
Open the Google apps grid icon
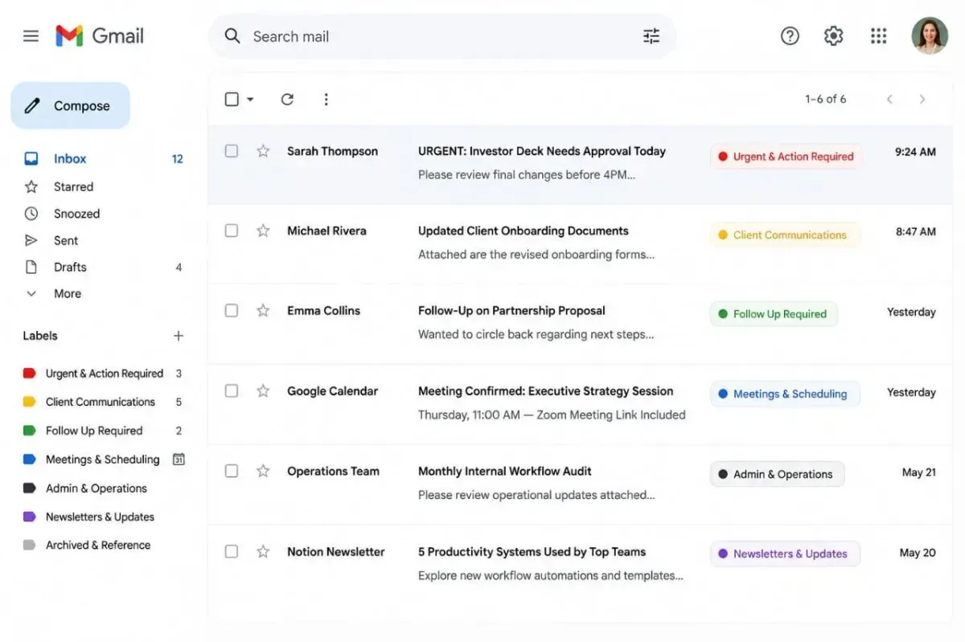(x=878, y=36)
